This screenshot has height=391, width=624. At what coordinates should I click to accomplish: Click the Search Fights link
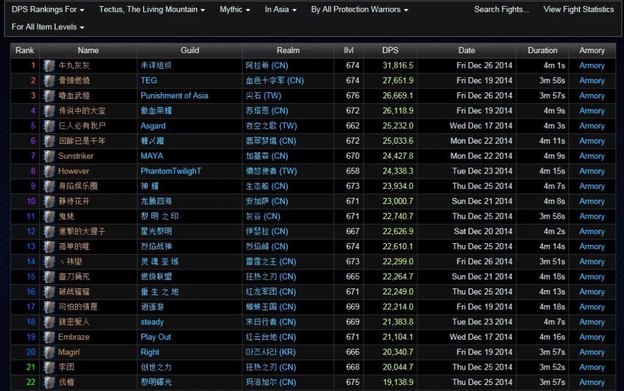(x=501, y=10)
